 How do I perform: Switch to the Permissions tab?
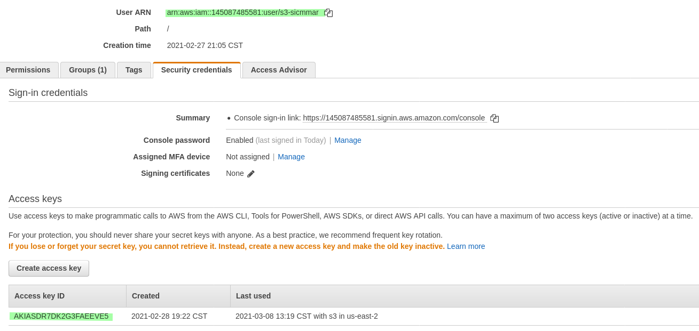(28, 70)
